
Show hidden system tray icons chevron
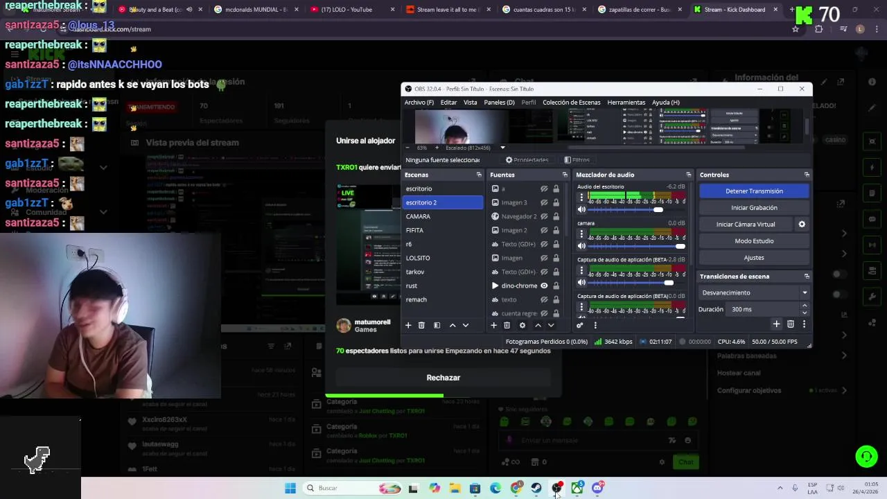click(780, 488)
